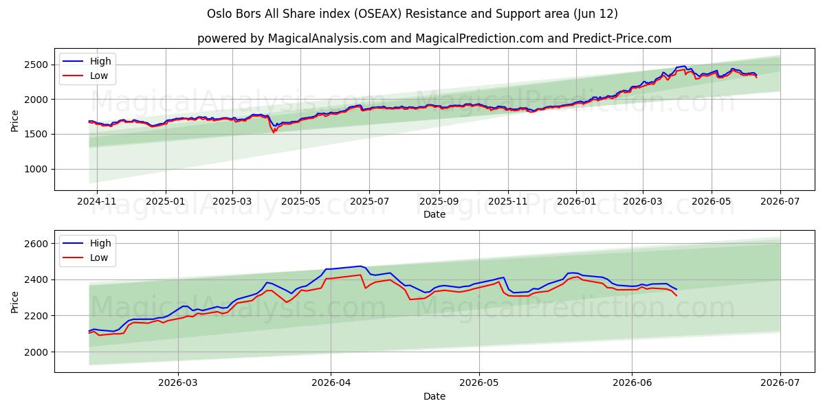Click the bottom chart's 'Date' axis label
The image size is (825, 412).
(x=434, y=396)
